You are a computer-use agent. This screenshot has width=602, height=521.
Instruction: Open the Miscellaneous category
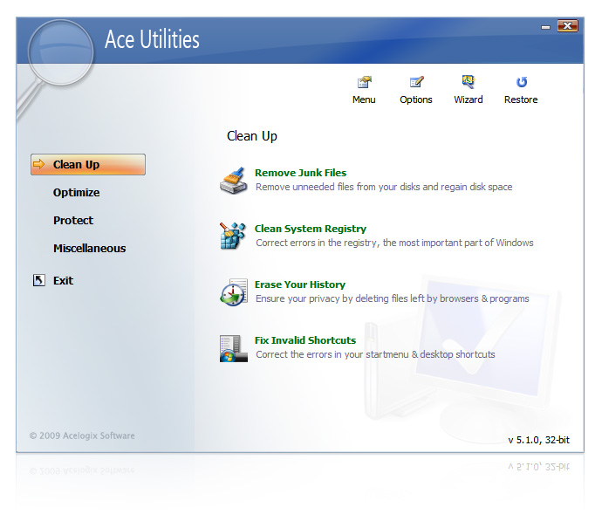[x=89, y=248]
